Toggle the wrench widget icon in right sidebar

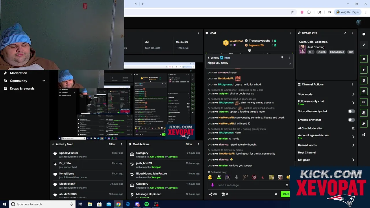click(x=364, y=124)
